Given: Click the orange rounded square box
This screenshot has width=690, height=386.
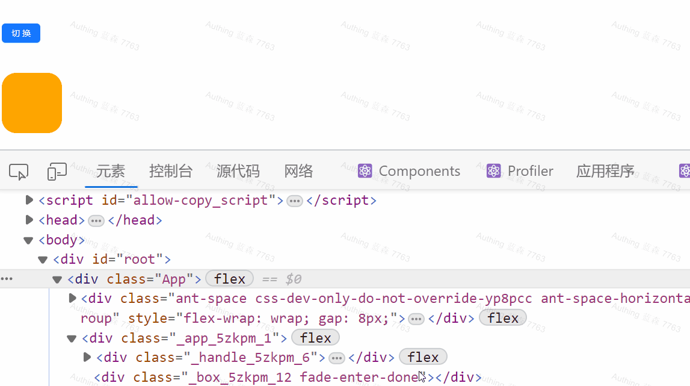Looking at the screenshot, I should click(32, 103).
